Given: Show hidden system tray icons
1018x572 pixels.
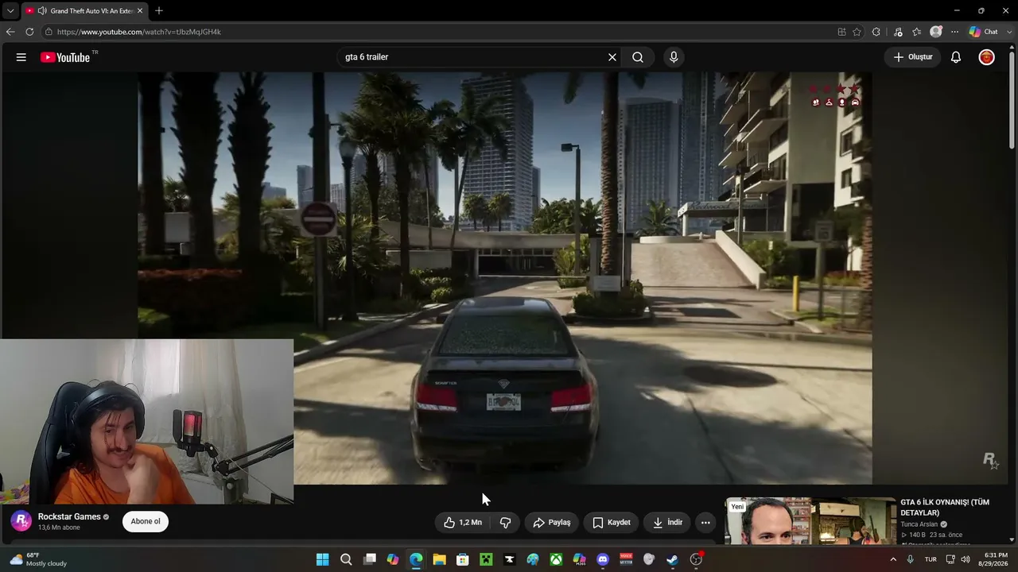Looking at the screenshot, I should 893,559.
